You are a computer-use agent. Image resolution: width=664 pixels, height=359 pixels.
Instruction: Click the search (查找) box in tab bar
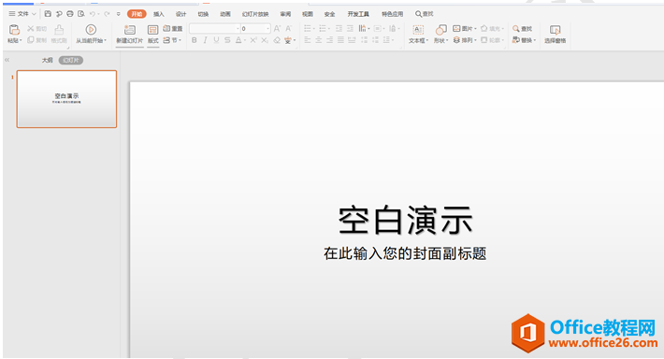(425, 14)
